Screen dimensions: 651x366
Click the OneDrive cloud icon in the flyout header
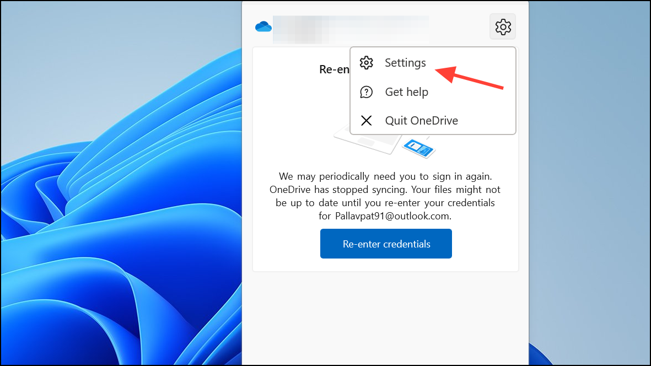(263, 25)
